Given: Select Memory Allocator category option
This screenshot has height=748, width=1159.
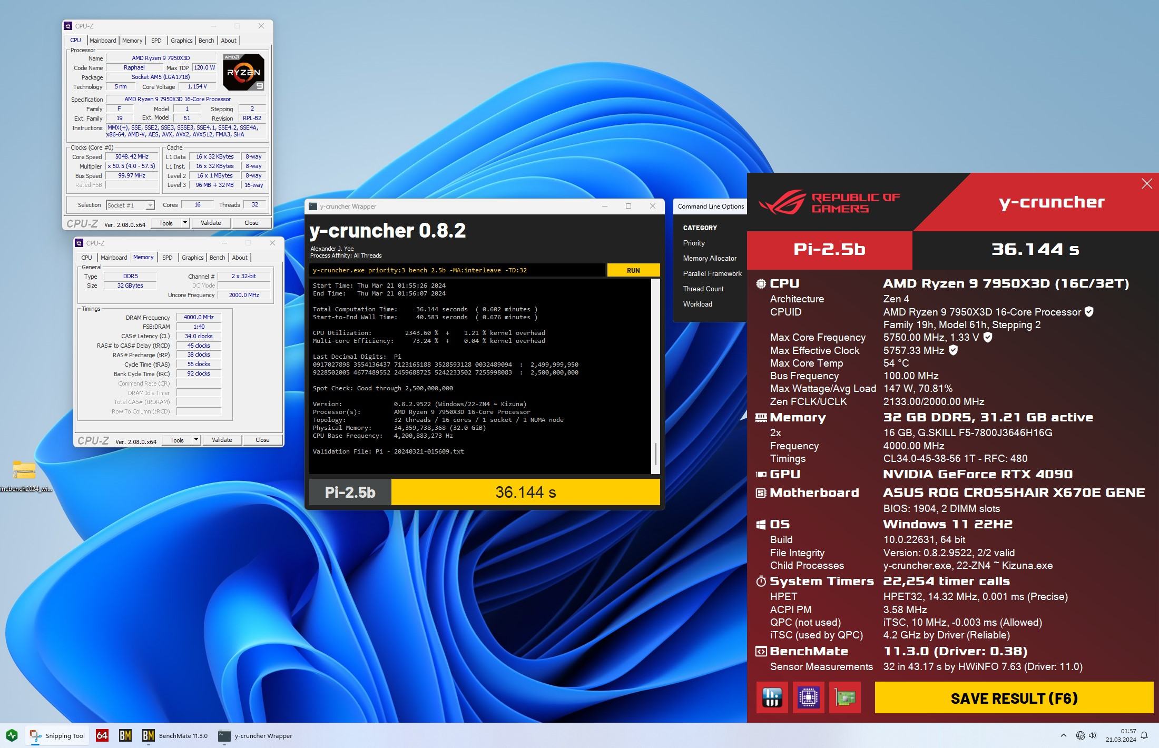Looking at the screenshot, I should tap(709, 258).
